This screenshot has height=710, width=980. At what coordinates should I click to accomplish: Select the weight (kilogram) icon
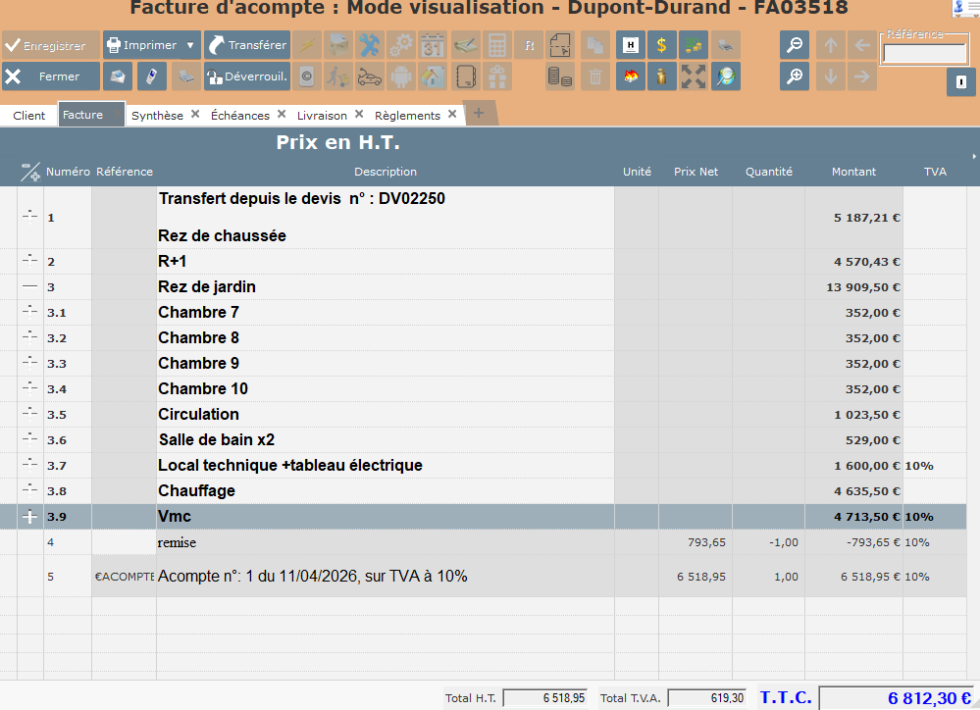coord(660,76)
